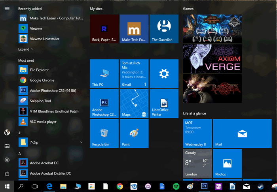Viewport: 277px width, 192px height.
Task: Open File Explorer from Most used
Action: coord(51,70)
